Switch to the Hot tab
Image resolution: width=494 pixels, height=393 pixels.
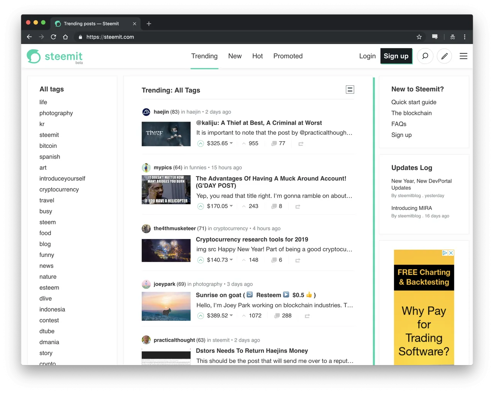point(257,56)
